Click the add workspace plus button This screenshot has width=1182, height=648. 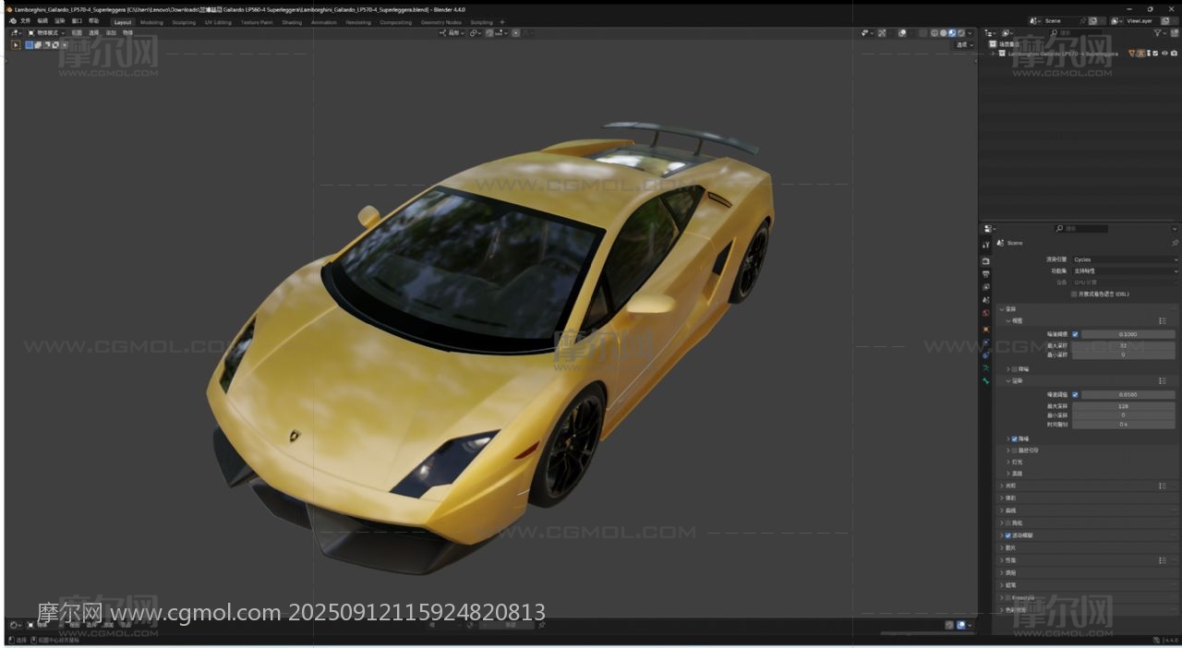click(502, 22)
